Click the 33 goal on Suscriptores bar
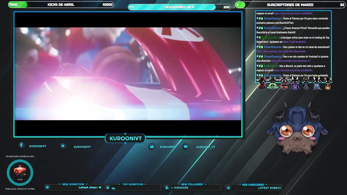The height and width of the screenshot is (195, 347). coord(342,5)
